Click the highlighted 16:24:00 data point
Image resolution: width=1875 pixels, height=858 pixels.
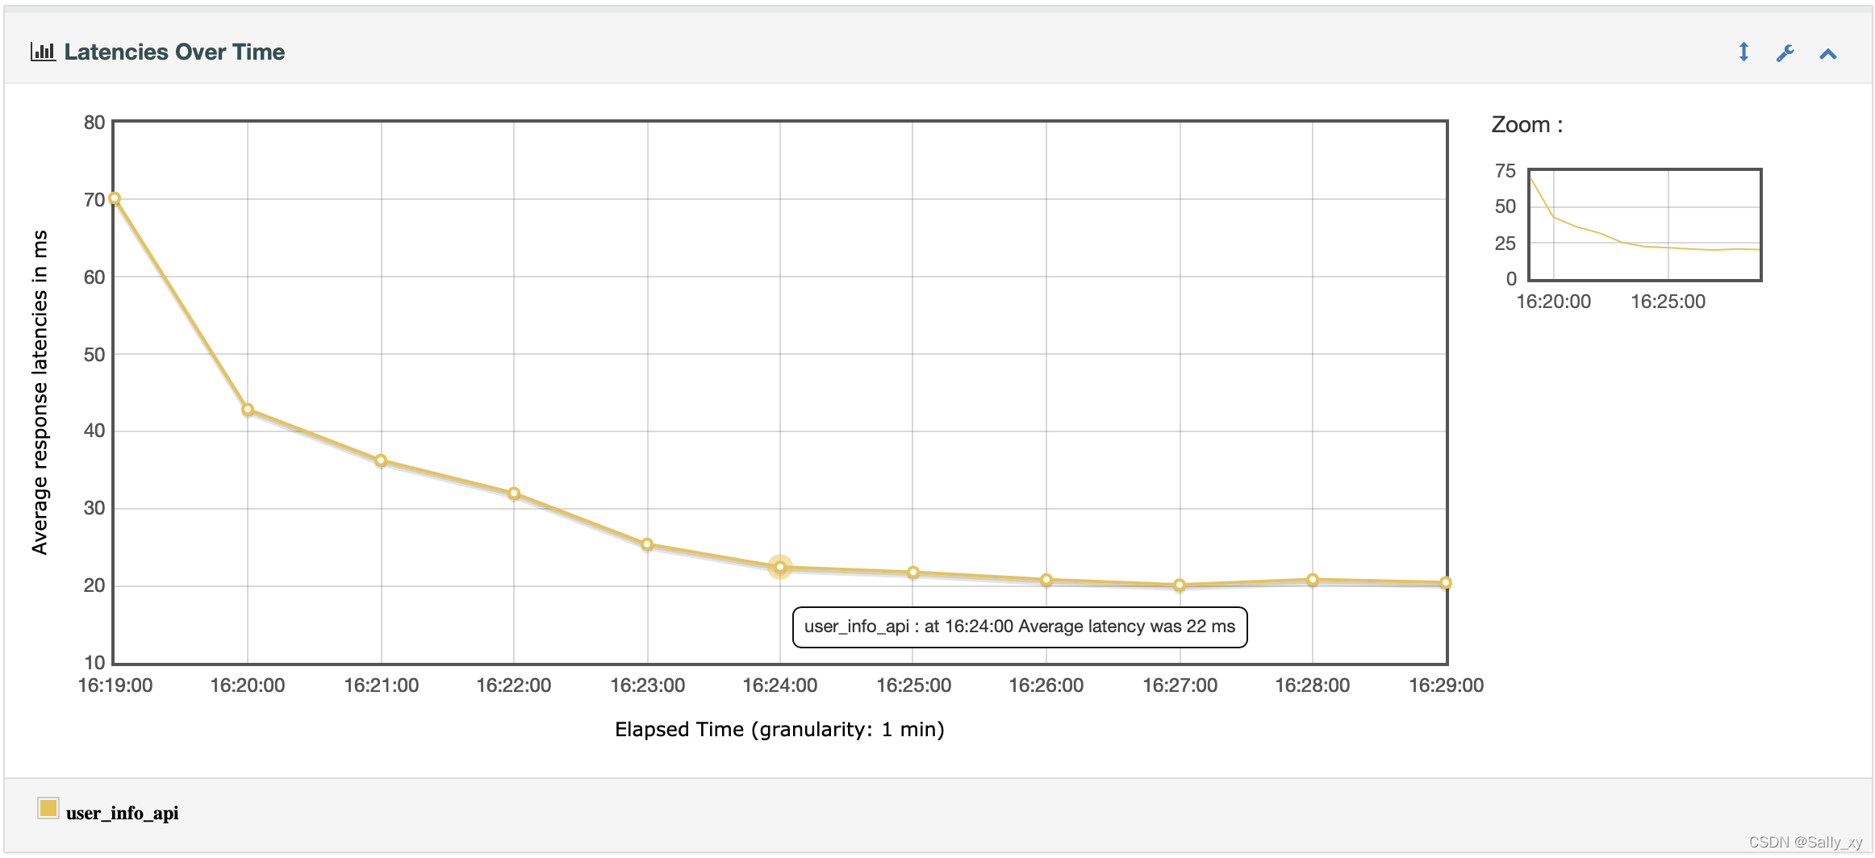[x=780, y=568]
